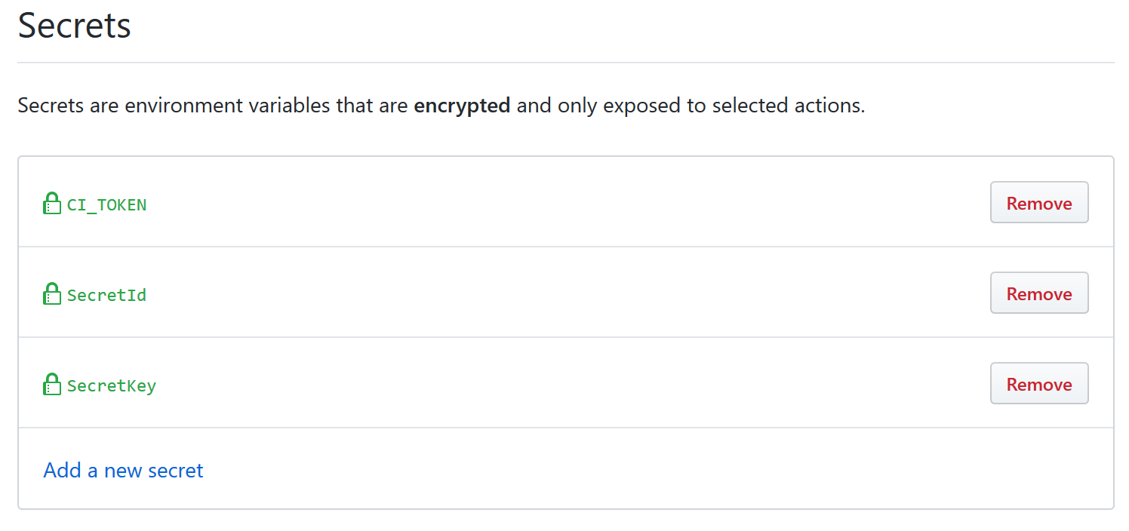The width and height of the screenshot is (1129, 531).
Task: Click empty space in the SecretKey row
Action: pos(566,385)
